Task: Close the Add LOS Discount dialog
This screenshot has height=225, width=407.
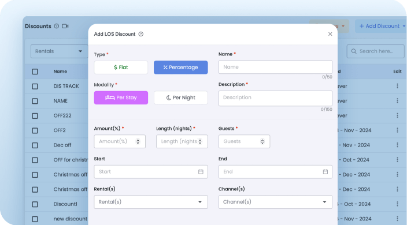Action: [x=330, y=34]
